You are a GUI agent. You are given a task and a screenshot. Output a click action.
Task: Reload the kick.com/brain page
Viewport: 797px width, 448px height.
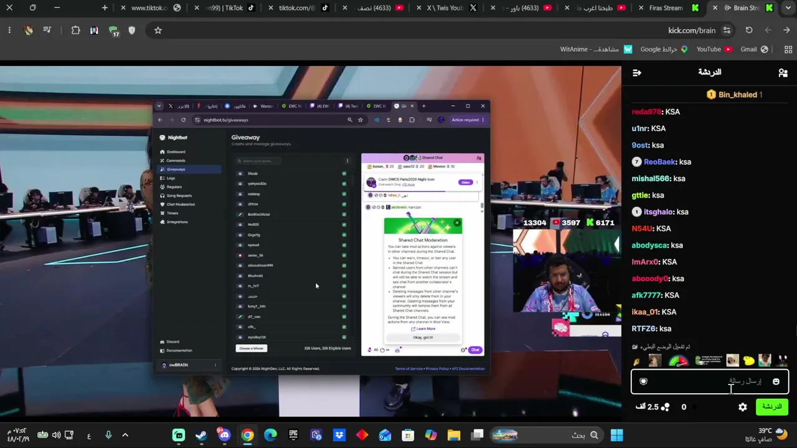point(749,30)
